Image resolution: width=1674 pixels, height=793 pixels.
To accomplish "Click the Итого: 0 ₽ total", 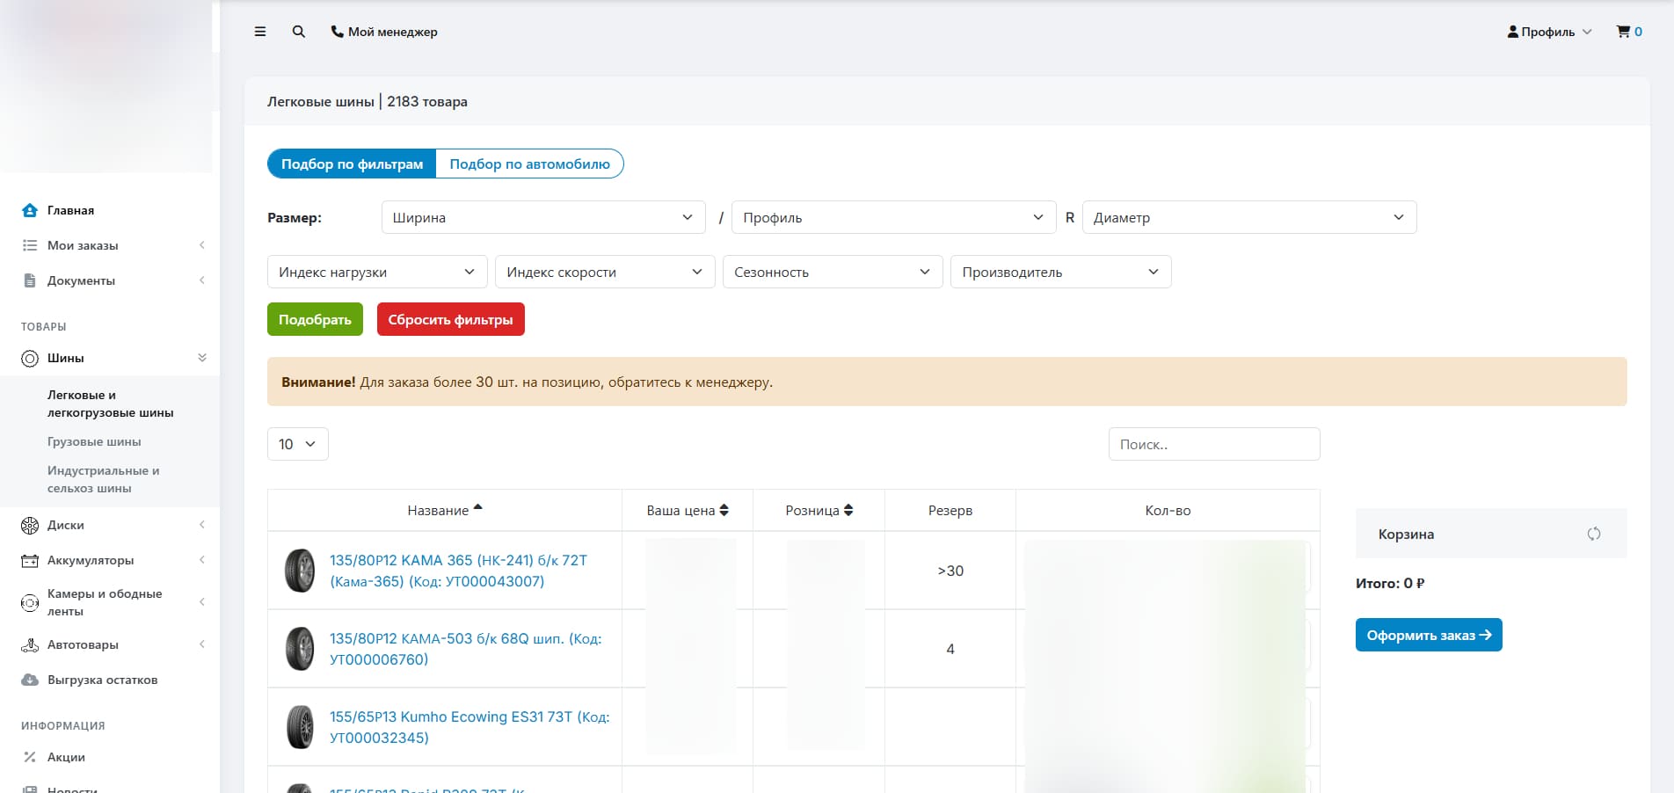I will [x=1390, y=583].
